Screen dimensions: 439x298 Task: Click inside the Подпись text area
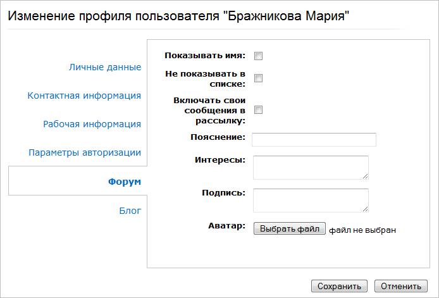(x=310, y=200)
